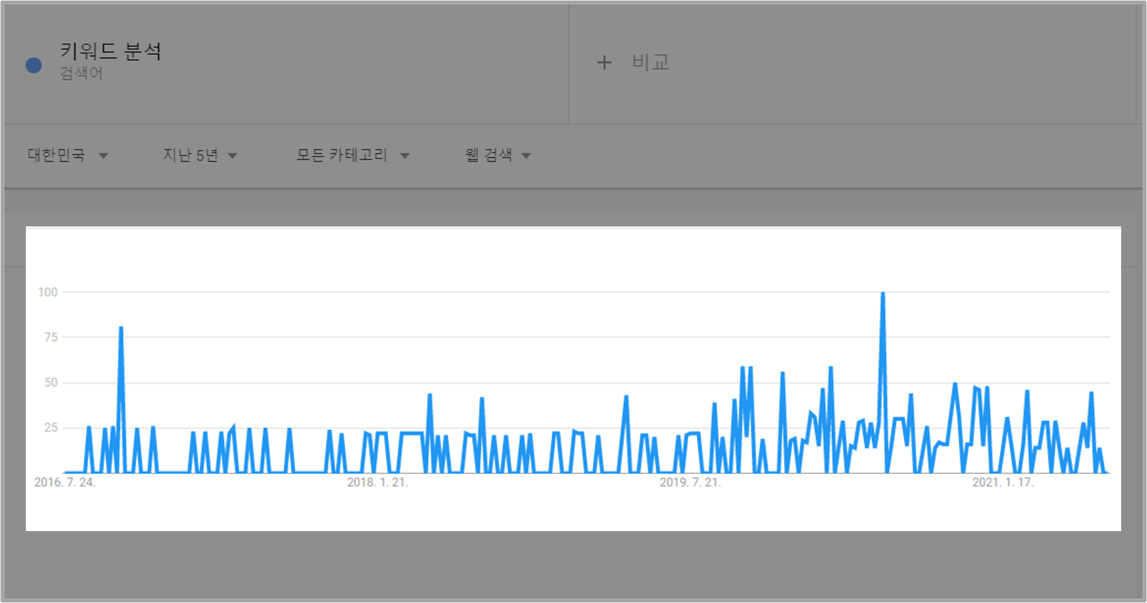
Task: Click the 대한민국 dropdown arrow icon
Action: 104,155
